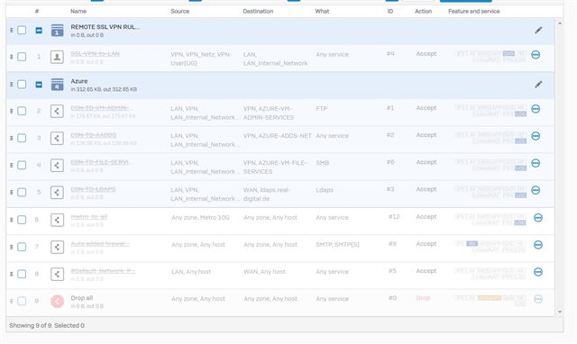Click the network rule icon of metro-to-all row
Screen dimensions: 577x344
coord(57,220)
